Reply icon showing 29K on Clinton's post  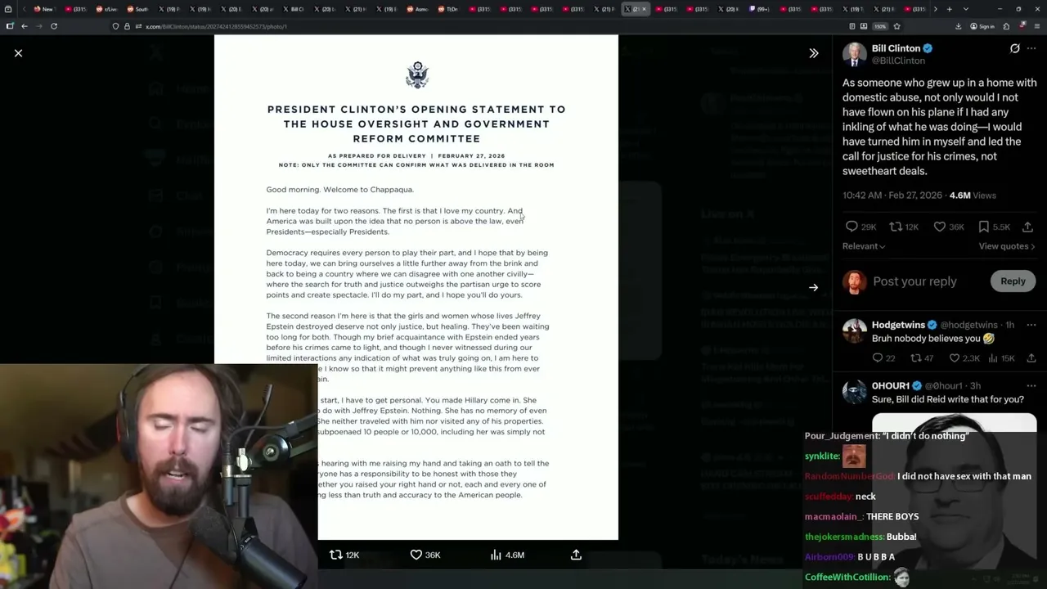(x=860, y=227)
